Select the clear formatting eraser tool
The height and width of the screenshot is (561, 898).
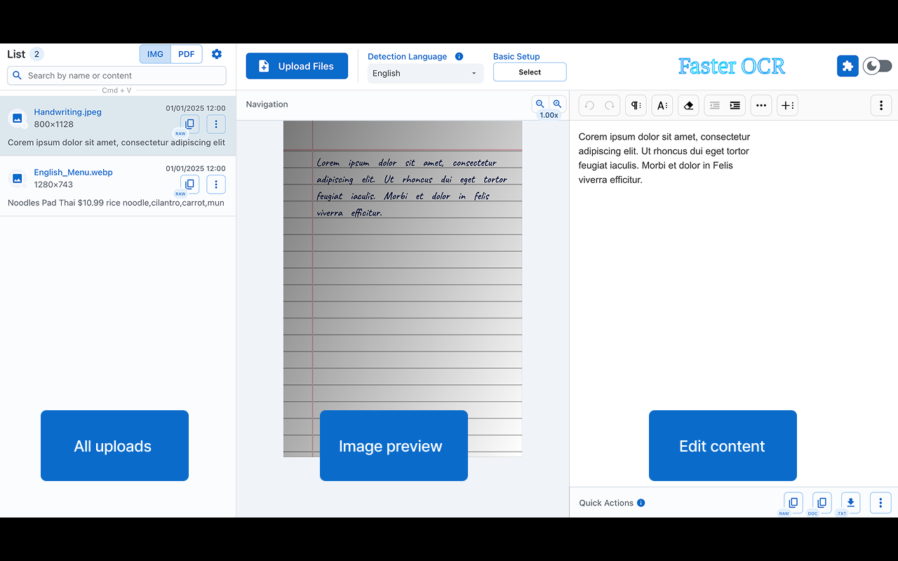pyautogui.click(x=688, y=105)
